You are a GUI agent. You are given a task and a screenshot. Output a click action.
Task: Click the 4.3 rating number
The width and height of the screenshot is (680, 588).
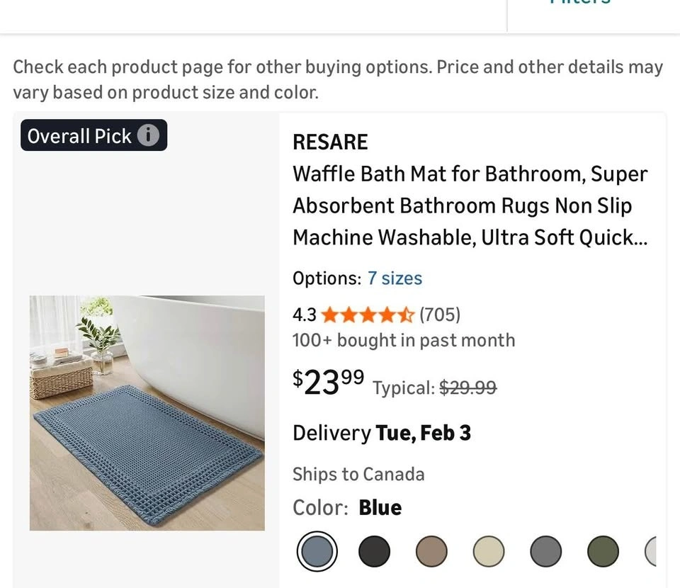click(305, 314)
